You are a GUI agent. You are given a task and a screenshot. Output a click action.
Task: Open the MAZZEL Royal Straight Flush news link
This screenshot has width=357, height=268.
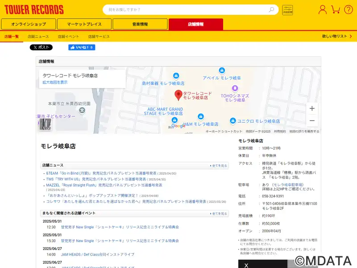point(104,185)
